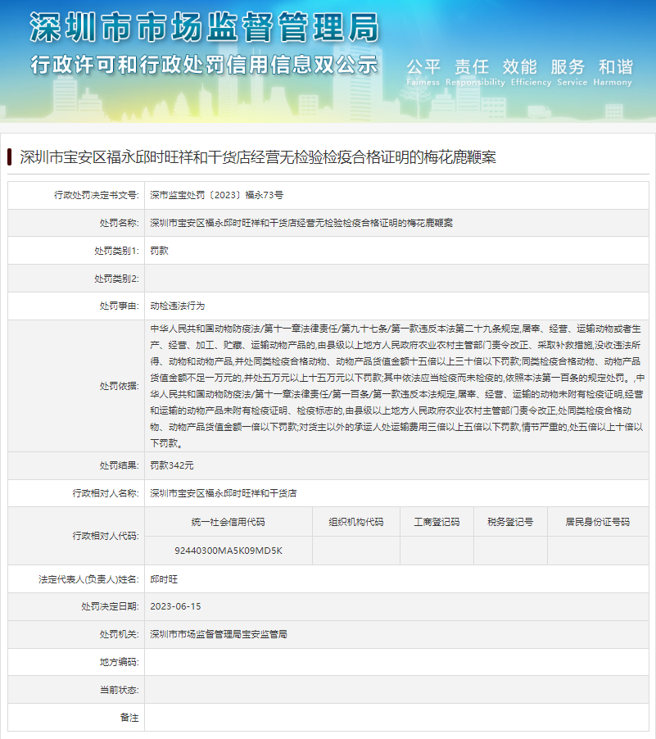Click the 公平 slogan word in banner

(423, 67)
